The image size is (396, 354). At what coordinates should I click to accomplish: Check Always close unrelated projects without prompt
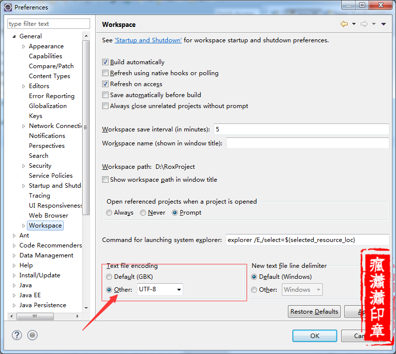point(105,106)
